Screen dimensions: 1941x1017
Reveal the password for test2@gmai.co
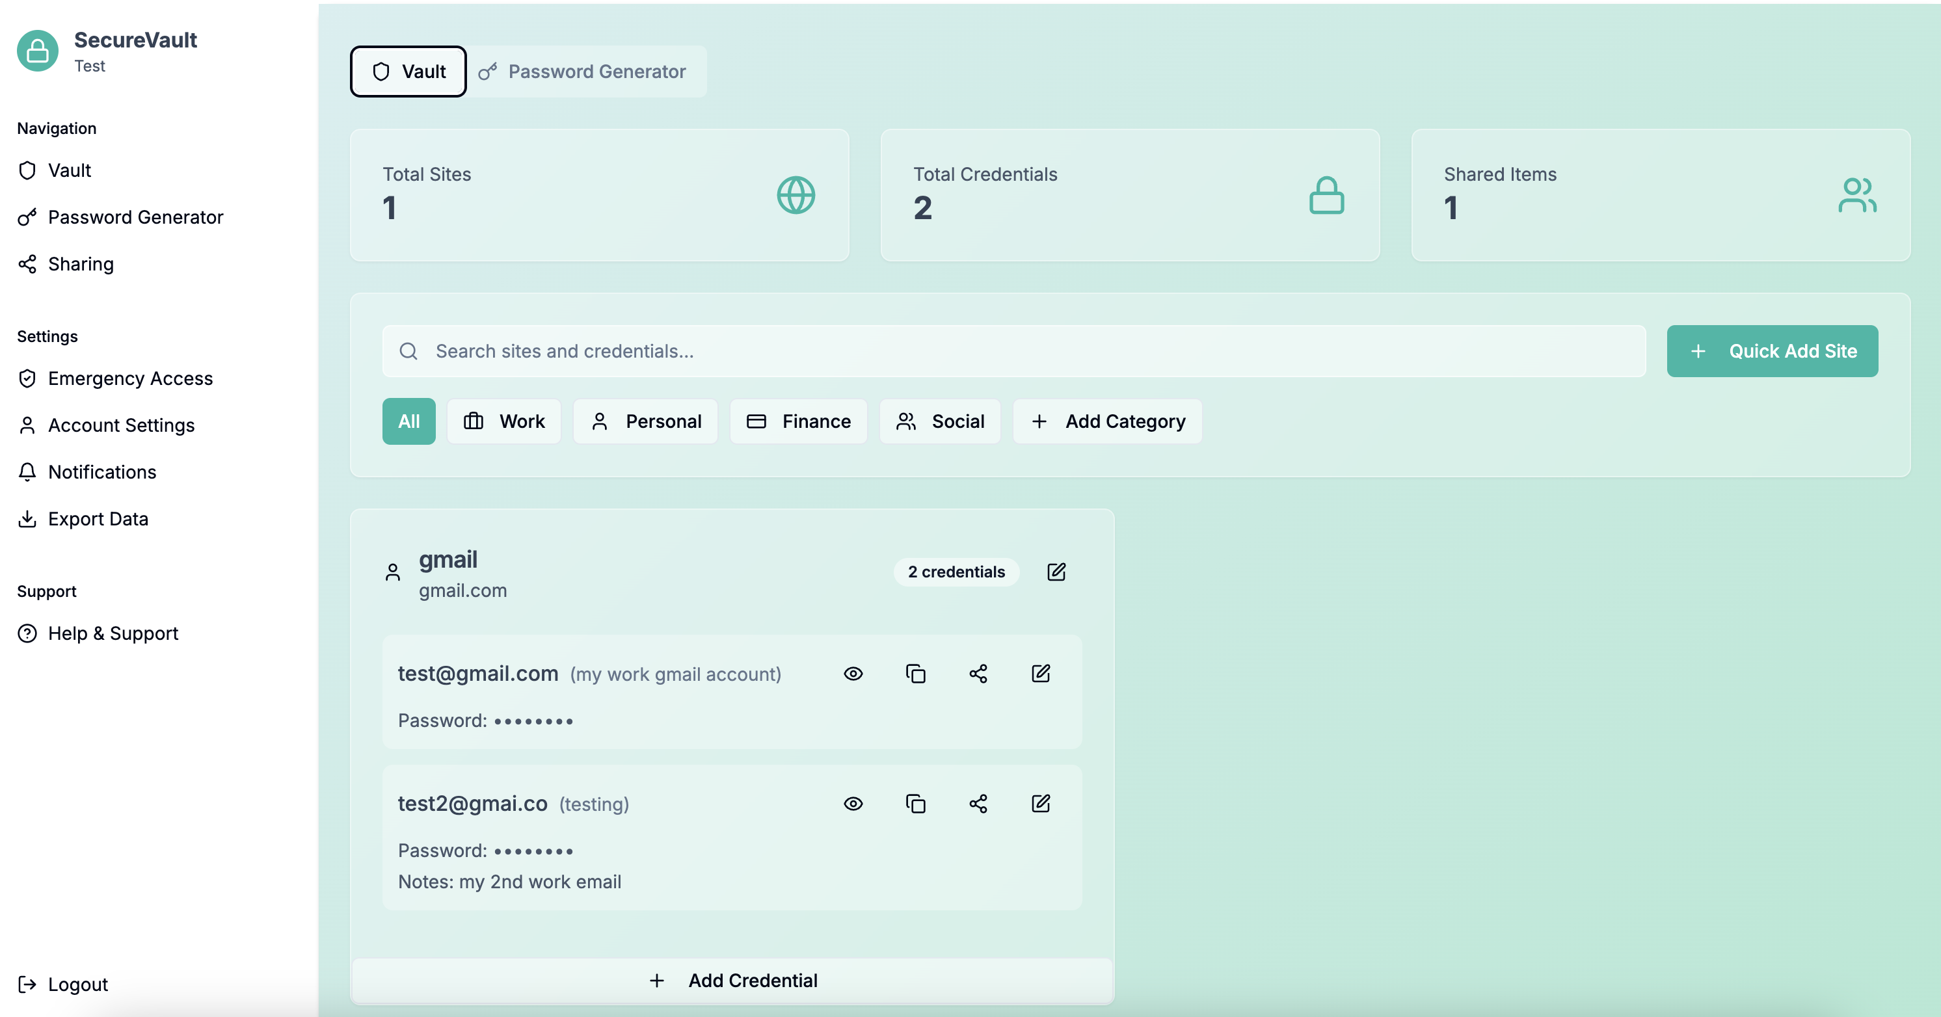click(852, 804)
